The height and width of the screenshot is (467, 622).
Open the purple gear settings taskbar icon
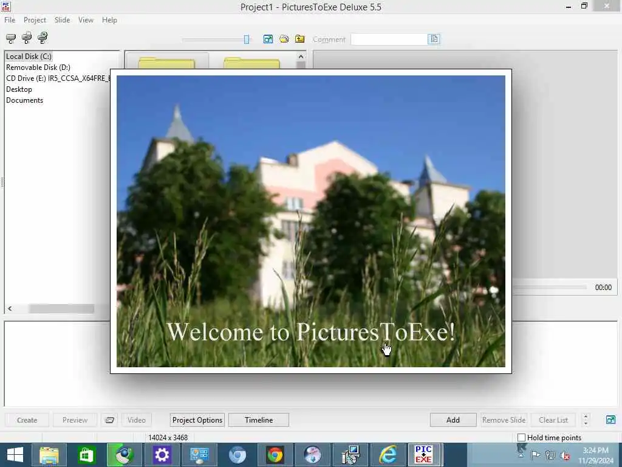[x=162, y=455]
